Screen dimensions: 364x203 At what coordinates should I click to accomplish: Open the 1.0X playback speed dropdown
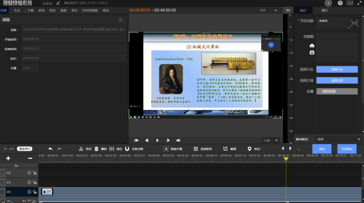click(271, 141)
